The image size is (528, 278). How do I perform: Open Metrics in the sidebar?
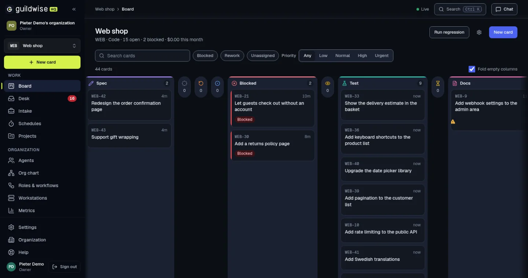pyautogui.click(x=42, y=210)
